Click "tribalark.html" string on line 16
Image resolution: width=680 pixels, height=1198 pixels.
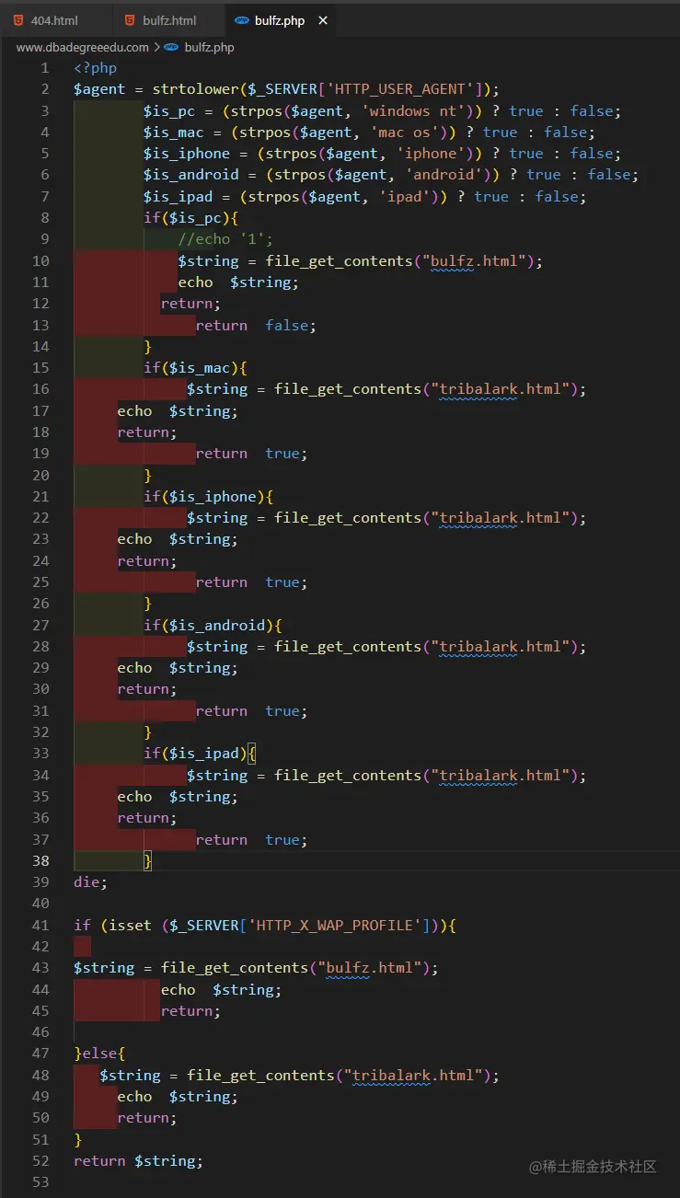pos(501,389)
